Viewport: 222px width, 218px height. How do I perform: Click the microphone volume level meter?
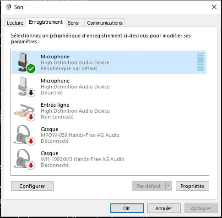(x=200, y=62)
